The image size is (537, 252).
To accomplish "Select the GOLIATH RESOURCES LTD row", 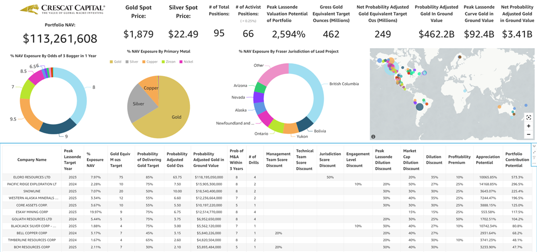I will click(x=267, y=219).
